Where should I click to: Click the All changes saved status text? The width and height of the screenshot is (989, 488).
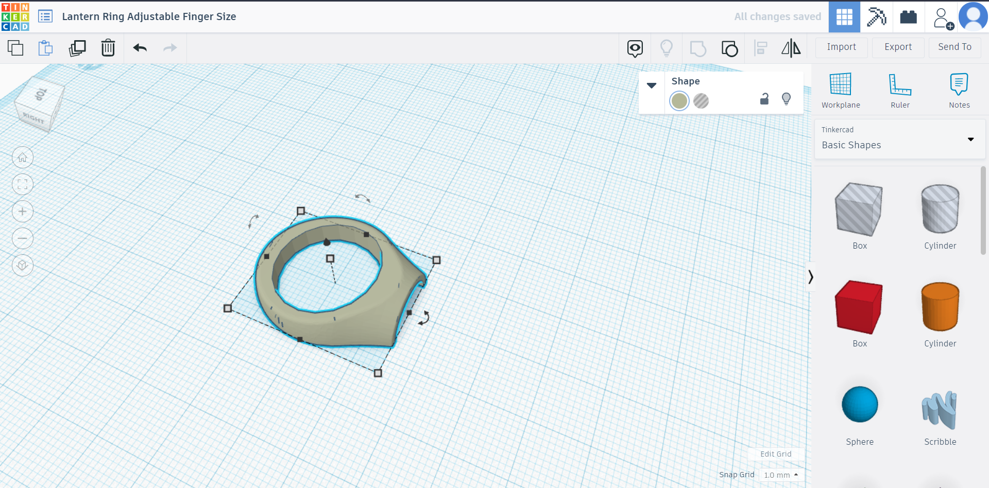coord(778,16)
